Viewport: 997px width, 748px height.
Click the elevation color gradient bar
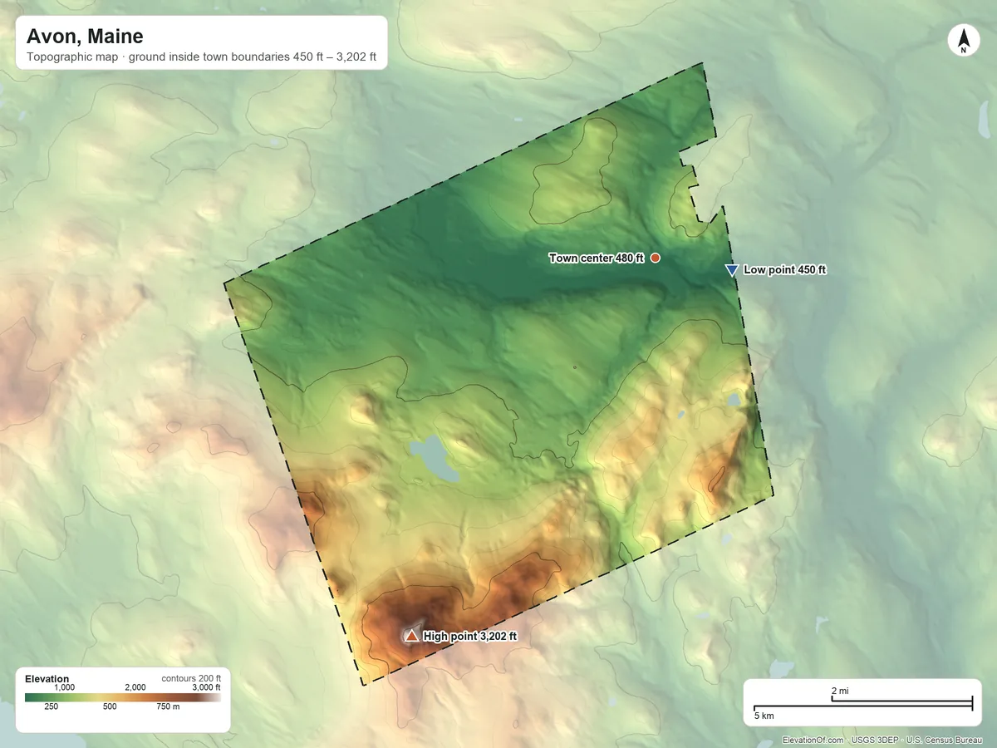point(123,697)
